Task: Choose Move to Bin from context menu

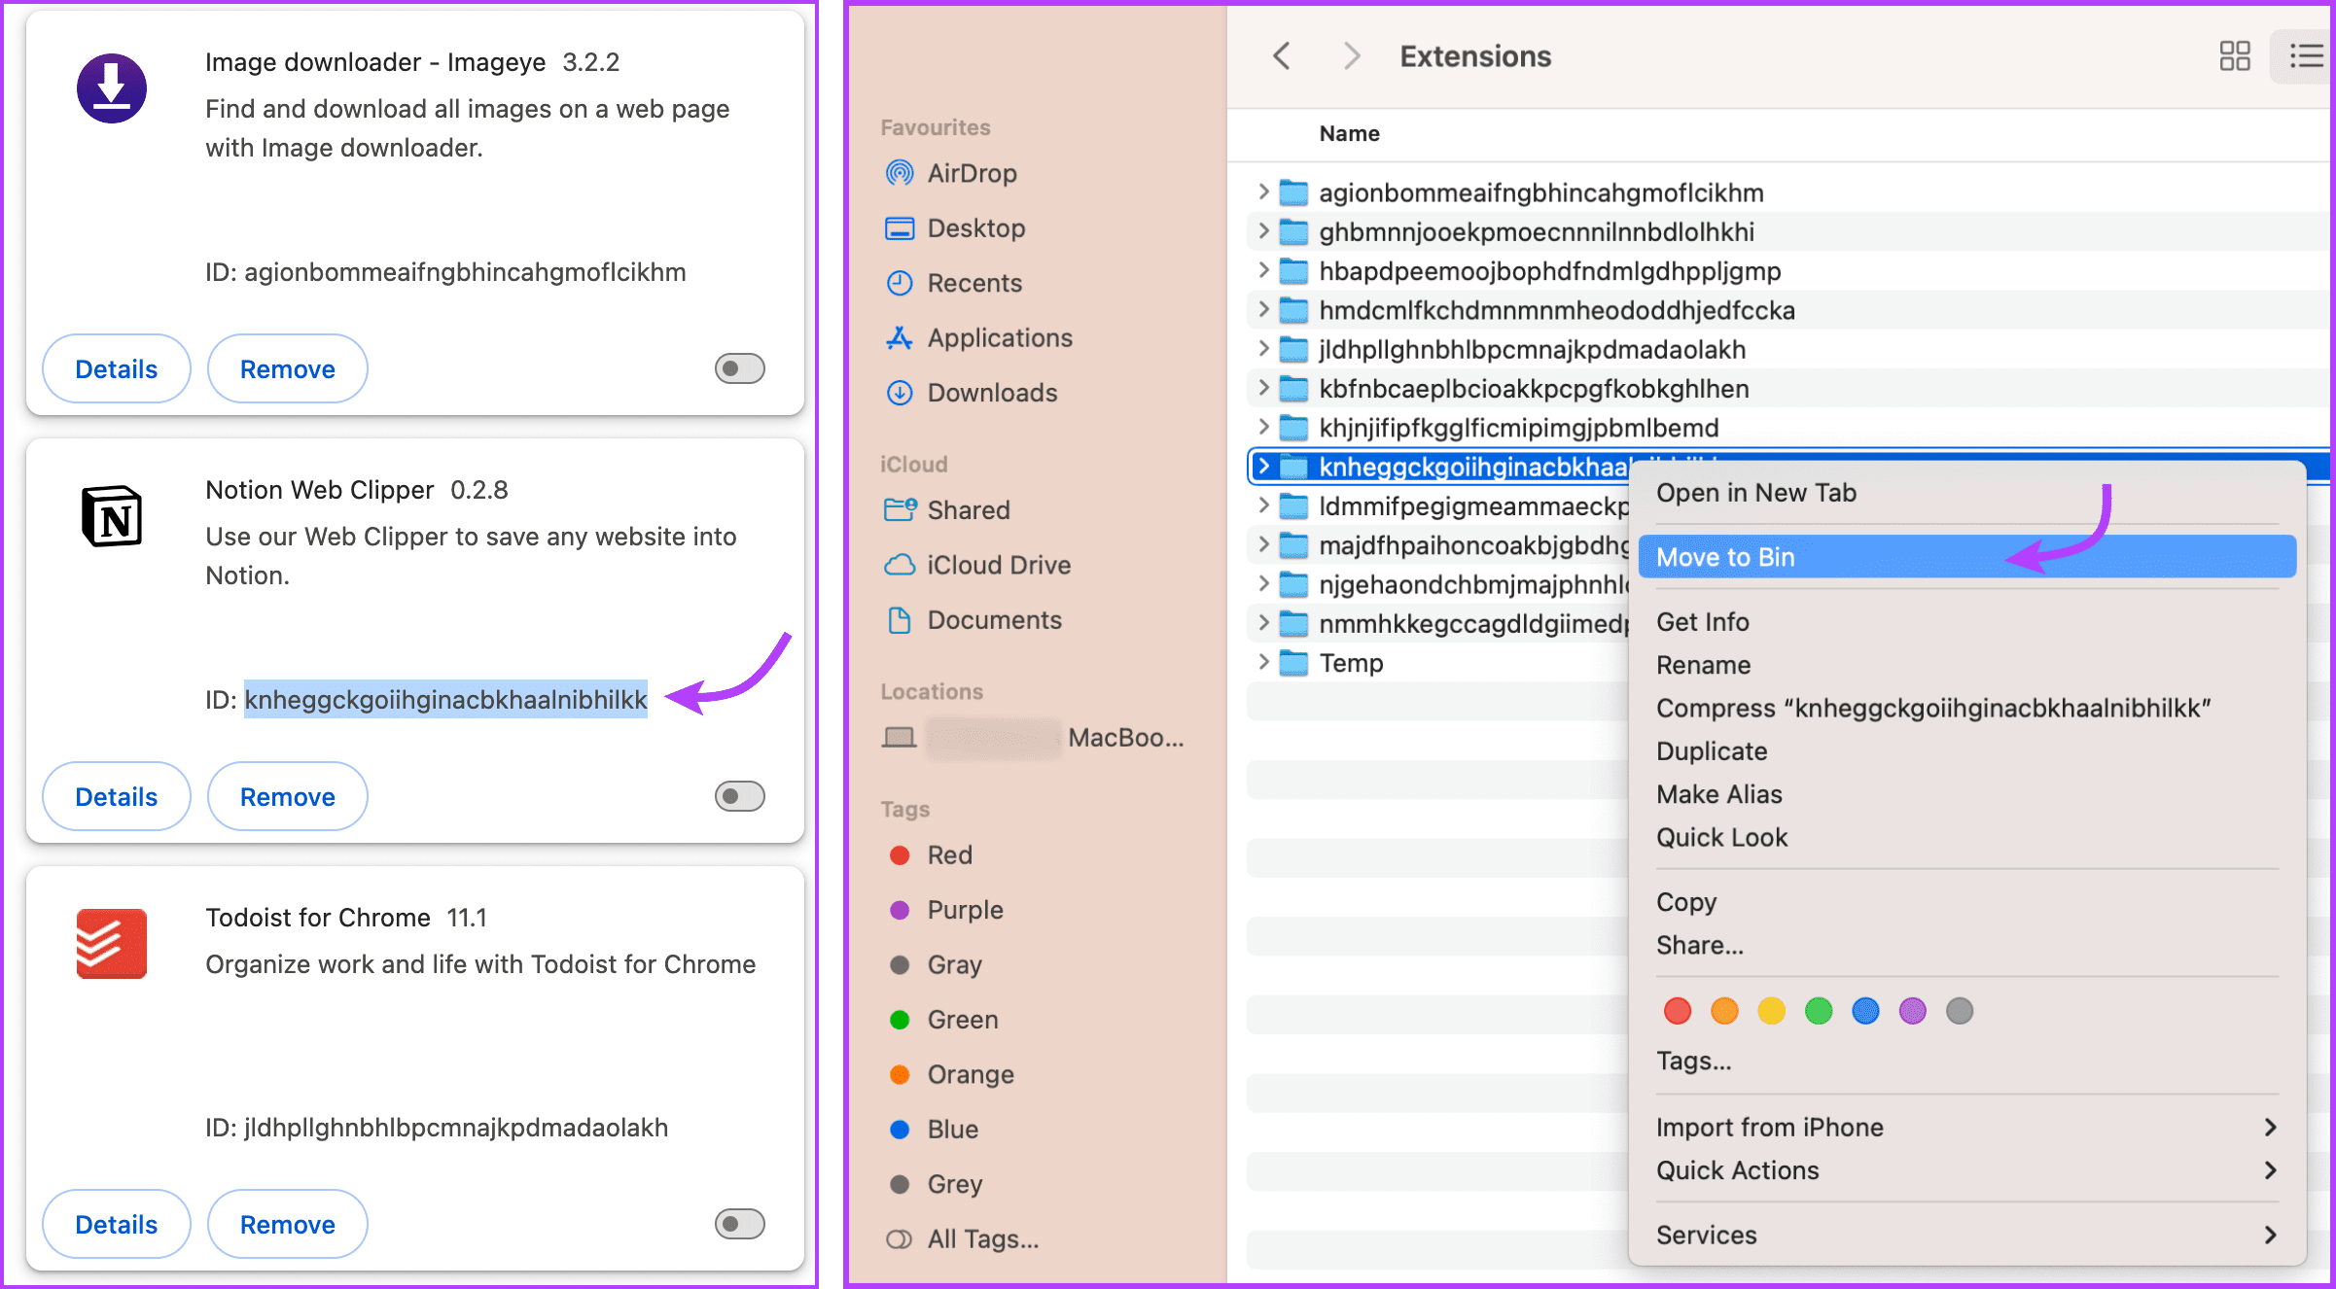Action: click(x=1723, y=556)
